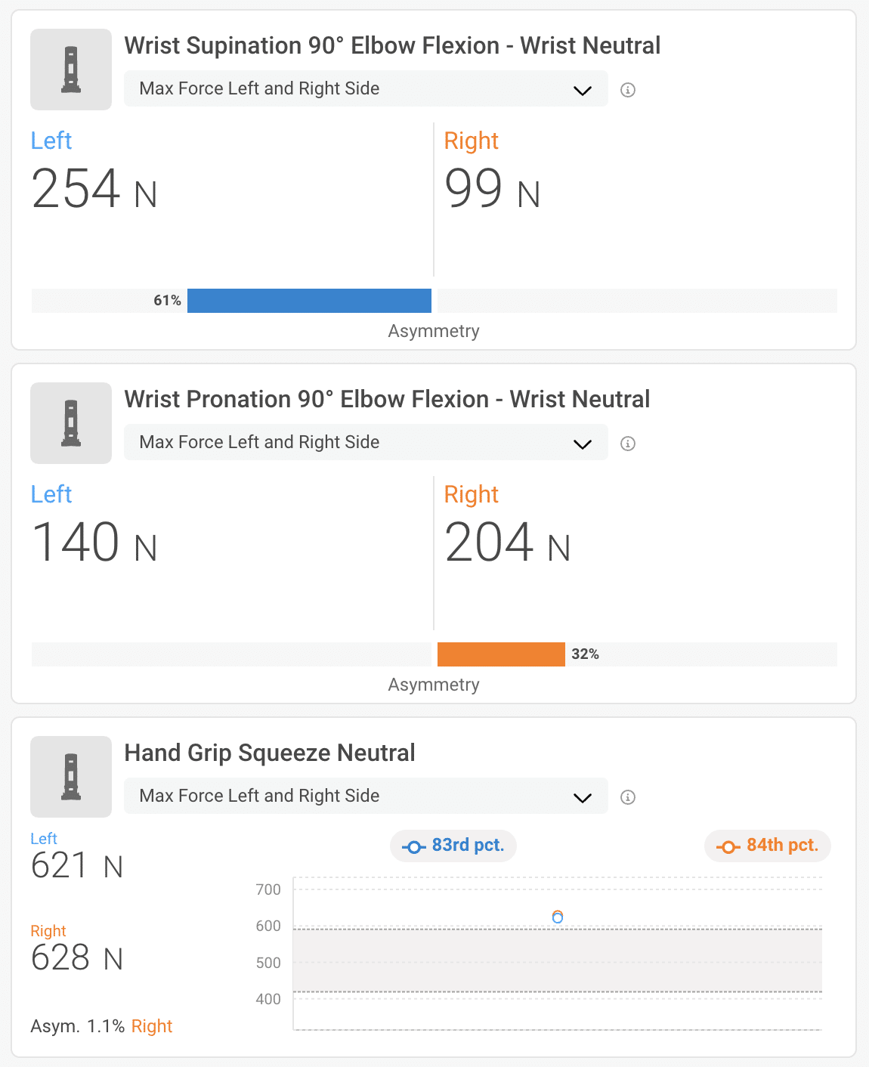The height and width of the screenshot is (1067, 869).
Task: Click the Wrist Supination dynamometer device icon
Action: click(71, 70)
